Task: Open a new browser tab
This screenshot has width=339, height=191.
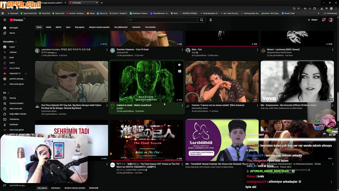Action: (x=102, y=3)
